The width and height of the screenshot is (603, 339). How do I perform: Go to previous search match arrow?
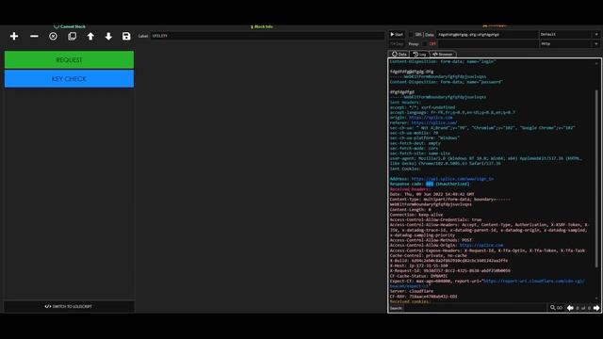coord(570,308)
